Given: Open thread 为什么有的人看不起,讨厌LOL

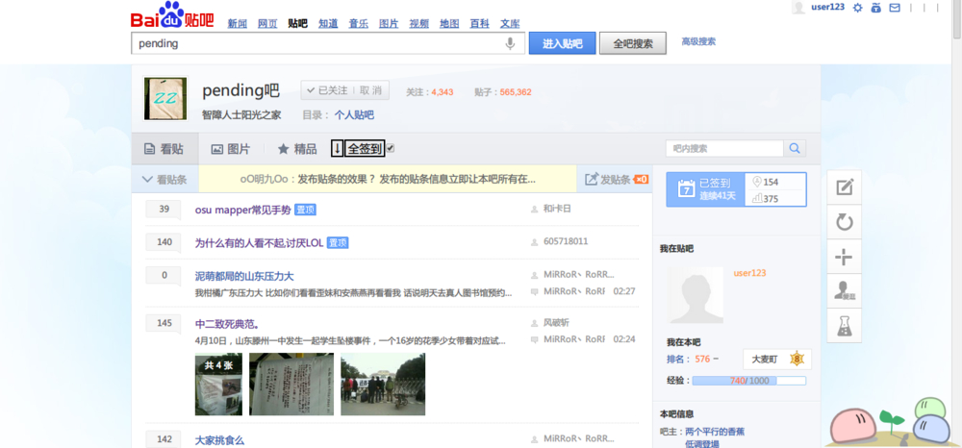Looking at the screenshot, I should [259, 242].
